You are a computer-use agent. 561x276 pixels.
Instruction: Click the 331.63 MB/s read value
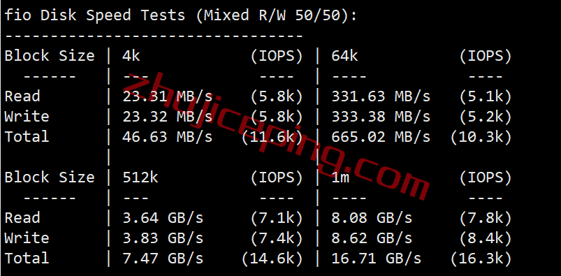click(x=381, y=96)
